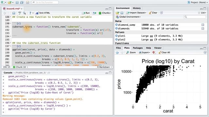
Task: Collapse the section at line 196
Action: pos(11,43)
